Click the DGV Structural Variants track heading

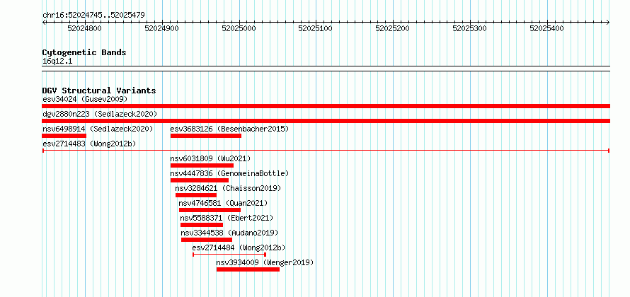point(99,91)
